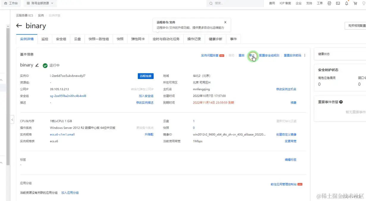Select the 实例详情 tab
This screenshot has height=201, width=366.
[27, 39]
